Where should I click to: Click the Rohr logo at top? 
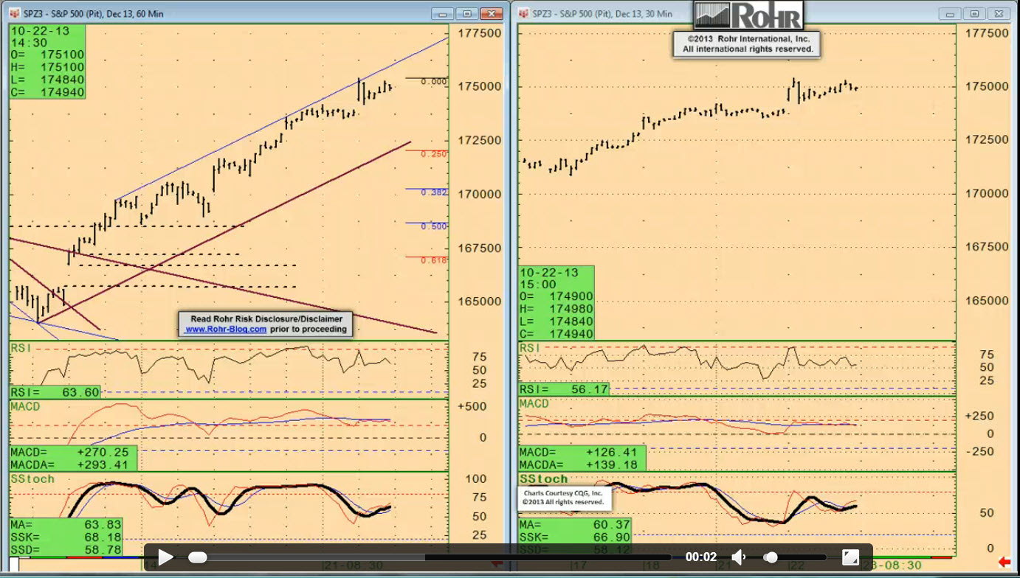pyautogui.click(x=747, y=15)
